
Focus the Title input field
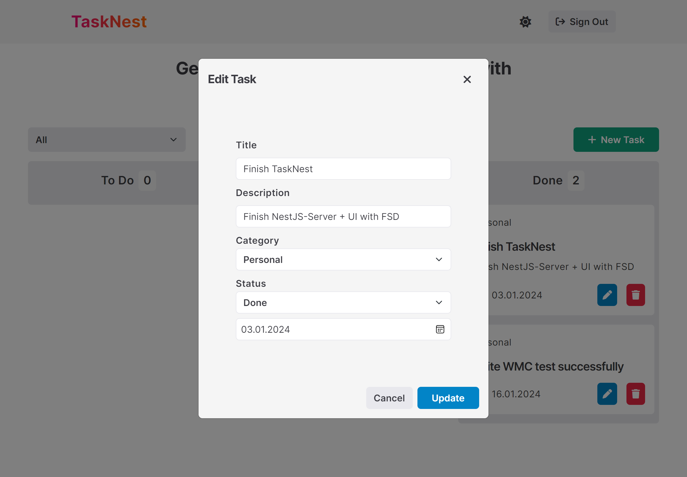[343, 169]
